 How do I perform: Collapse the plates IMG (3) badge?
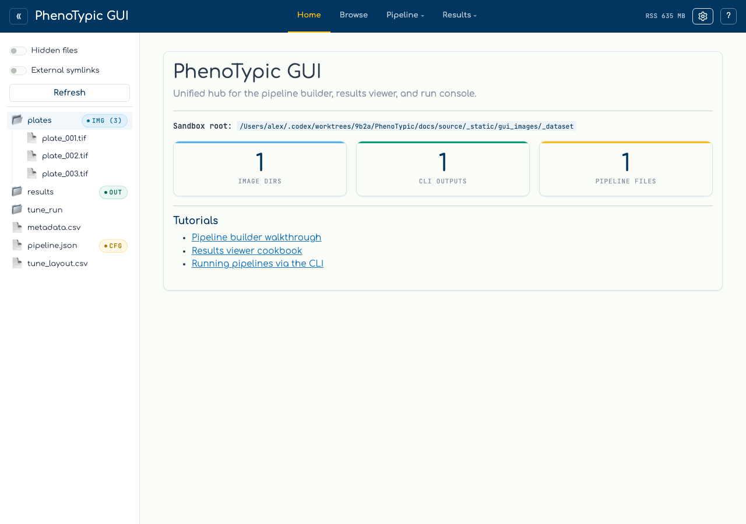[x=104, y=121]
